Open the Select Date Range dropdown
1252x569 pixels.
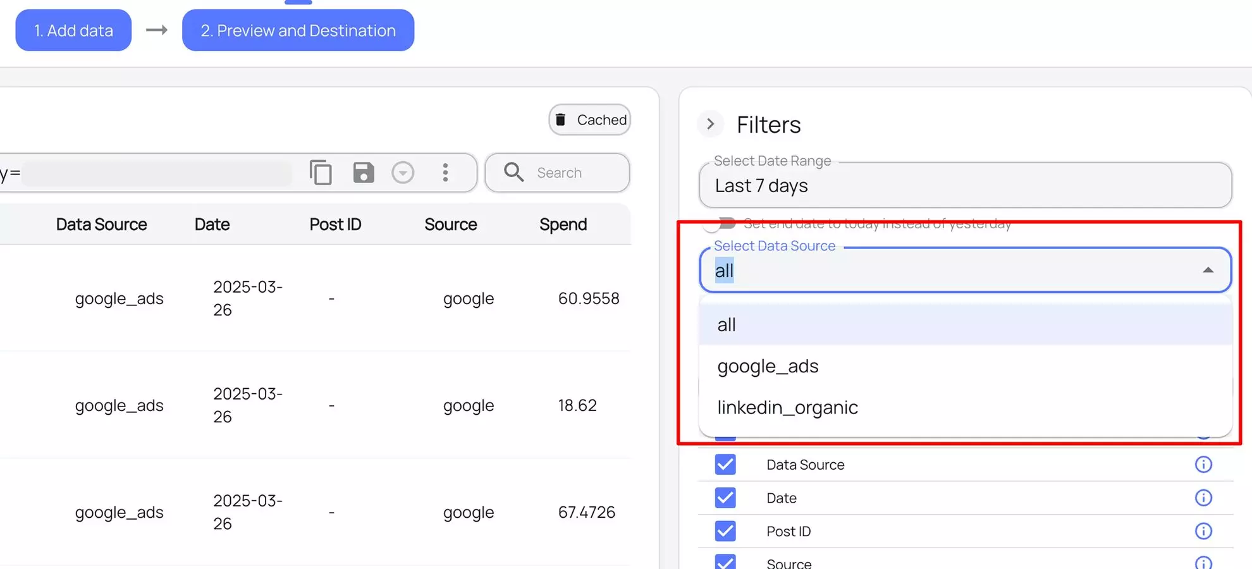point(965,186)
